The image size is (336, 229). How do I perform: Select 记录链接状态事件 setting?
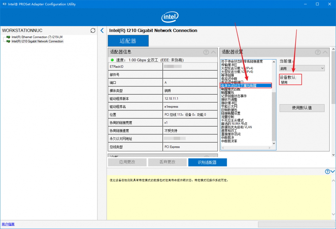click(x=234, y=96)
